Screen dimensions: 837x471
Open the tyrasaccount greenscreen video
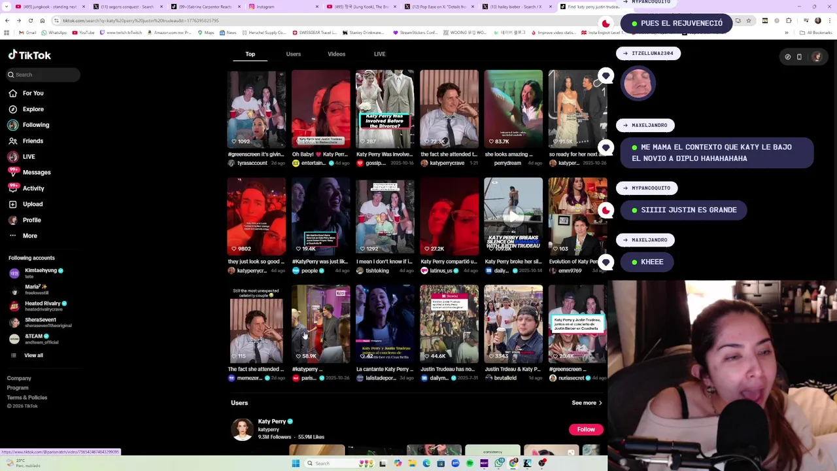[x=256, y=109]
